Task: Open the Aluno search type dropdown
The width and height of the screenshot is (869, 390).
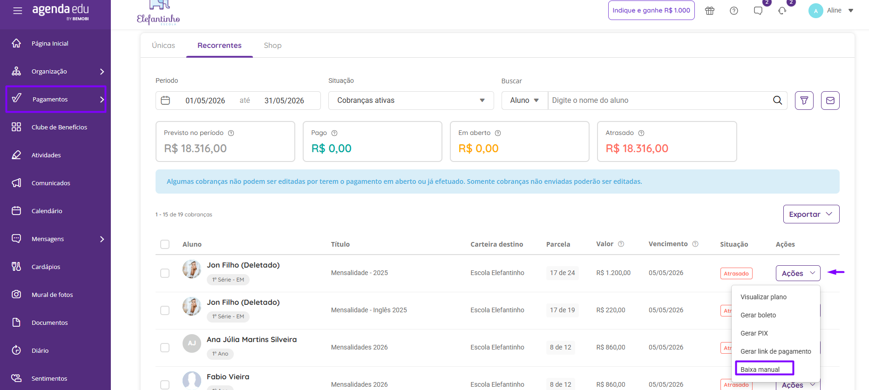Action: click(525, 101)
